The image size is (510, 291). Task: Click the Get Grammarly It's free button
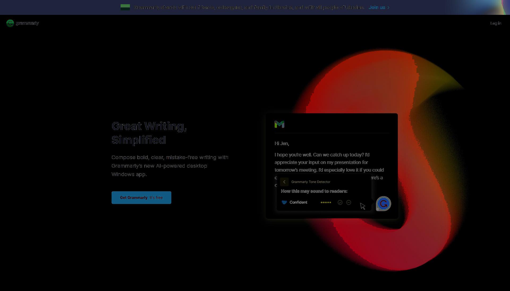tap(141, 198)
